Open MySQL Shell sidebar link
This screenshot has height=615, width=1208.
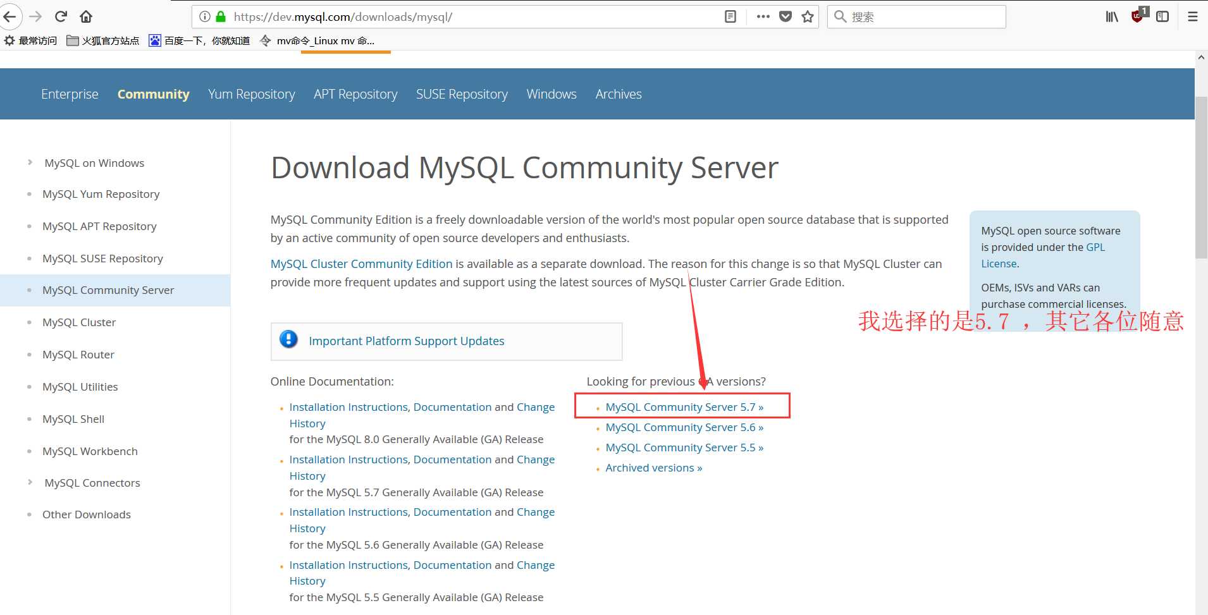73,419
